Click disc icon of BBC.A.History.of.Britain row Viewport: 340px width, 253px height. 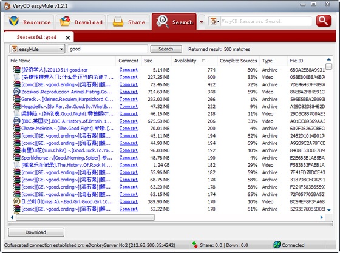coord(17,121)
